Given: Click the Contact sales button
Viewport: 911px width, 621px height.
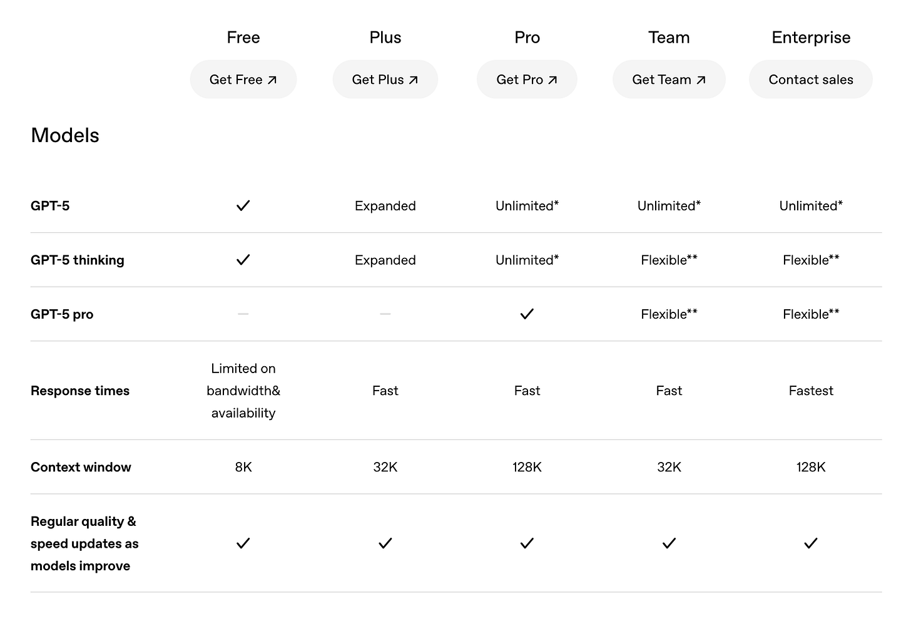Looking at the screenshot, I should pos(810,80).
